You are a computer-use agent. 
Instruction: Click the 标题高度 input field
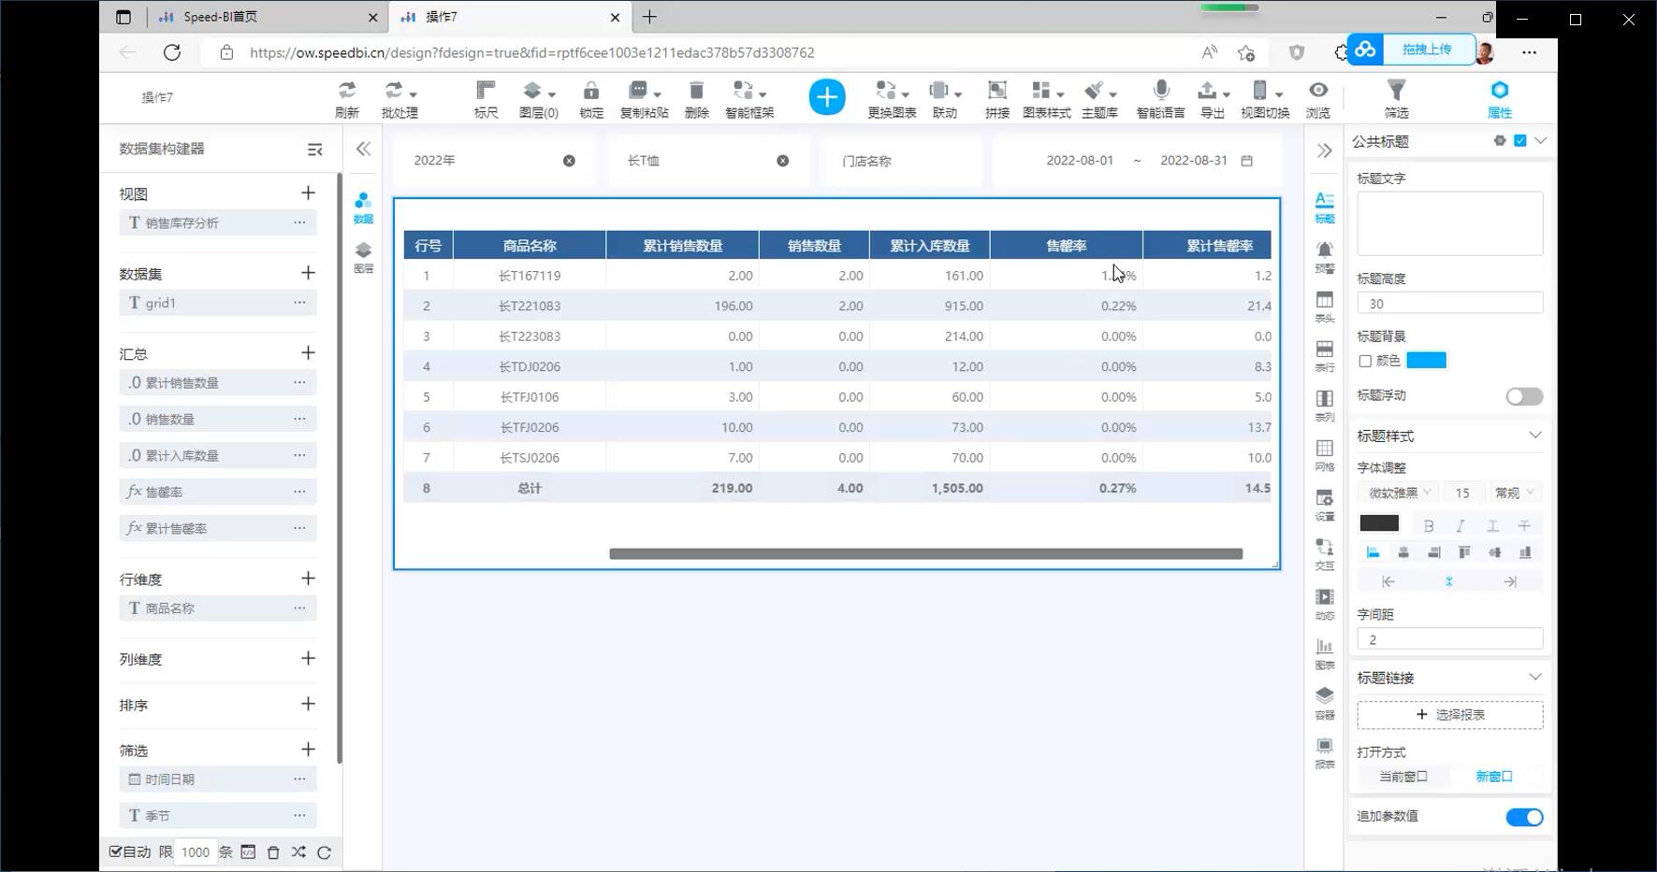(1449, 304)
